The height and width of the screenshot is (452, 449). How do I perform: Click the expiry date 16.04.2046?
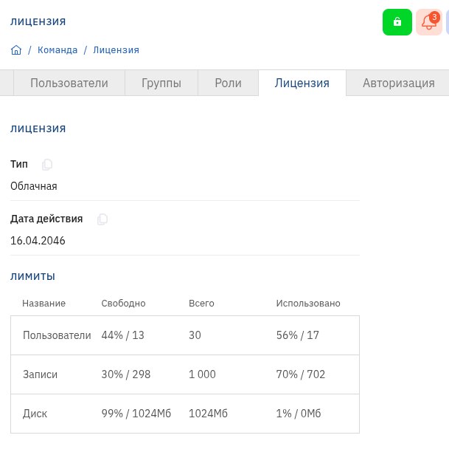click(x=38, y=241)
